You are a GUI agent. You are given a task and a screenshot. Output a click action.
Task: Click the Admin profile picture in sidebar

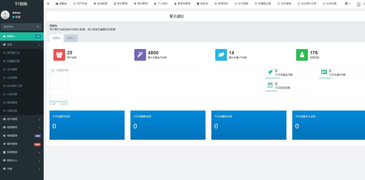[5, 15]
